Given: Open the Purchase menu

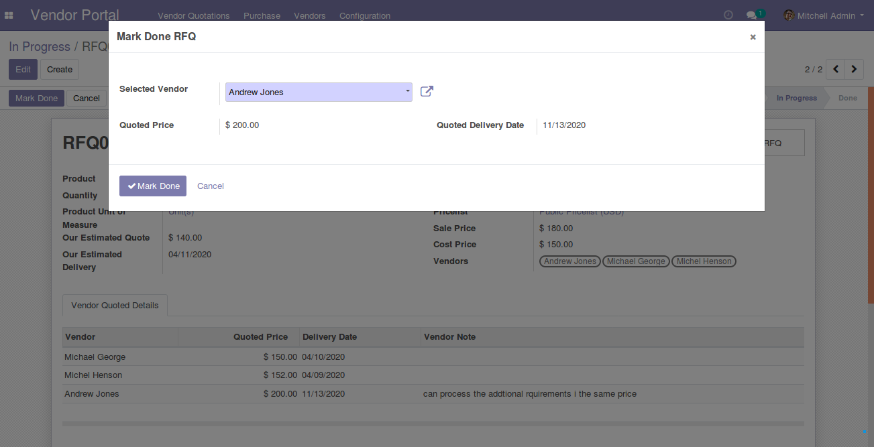Looking at the screenshot, I should coord(262,15).
